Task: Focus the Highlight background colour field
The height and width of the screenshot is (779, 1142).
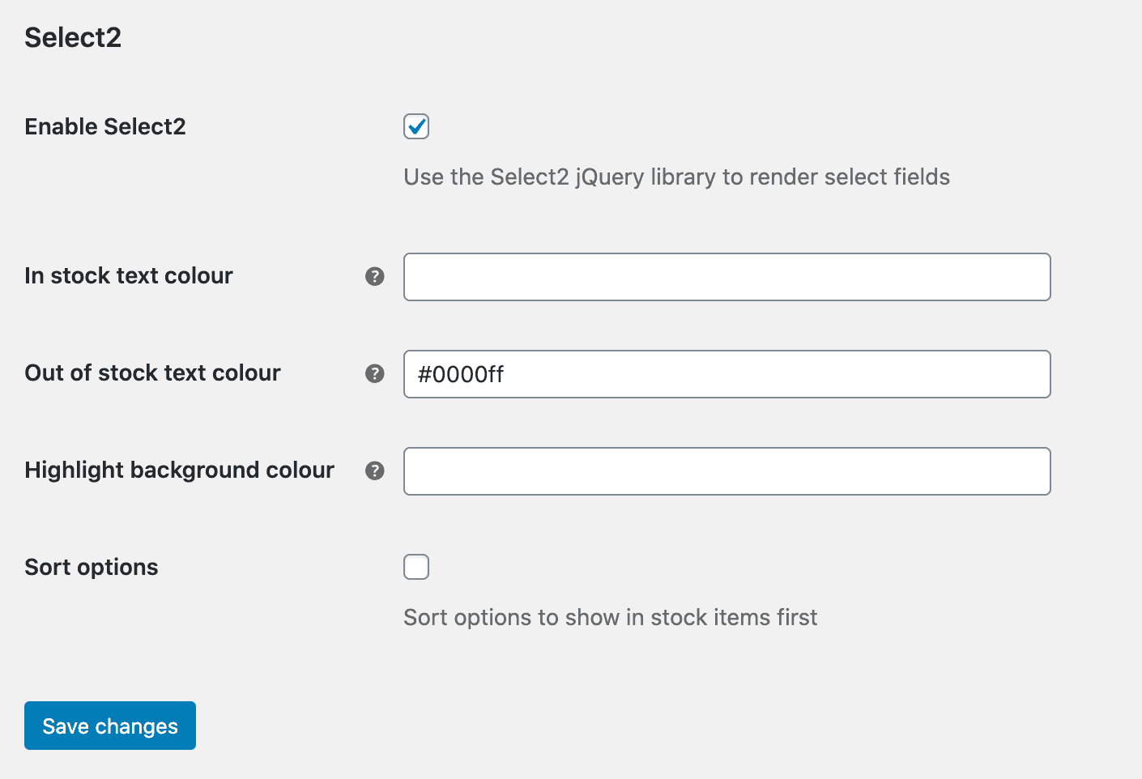Action: 727,471
